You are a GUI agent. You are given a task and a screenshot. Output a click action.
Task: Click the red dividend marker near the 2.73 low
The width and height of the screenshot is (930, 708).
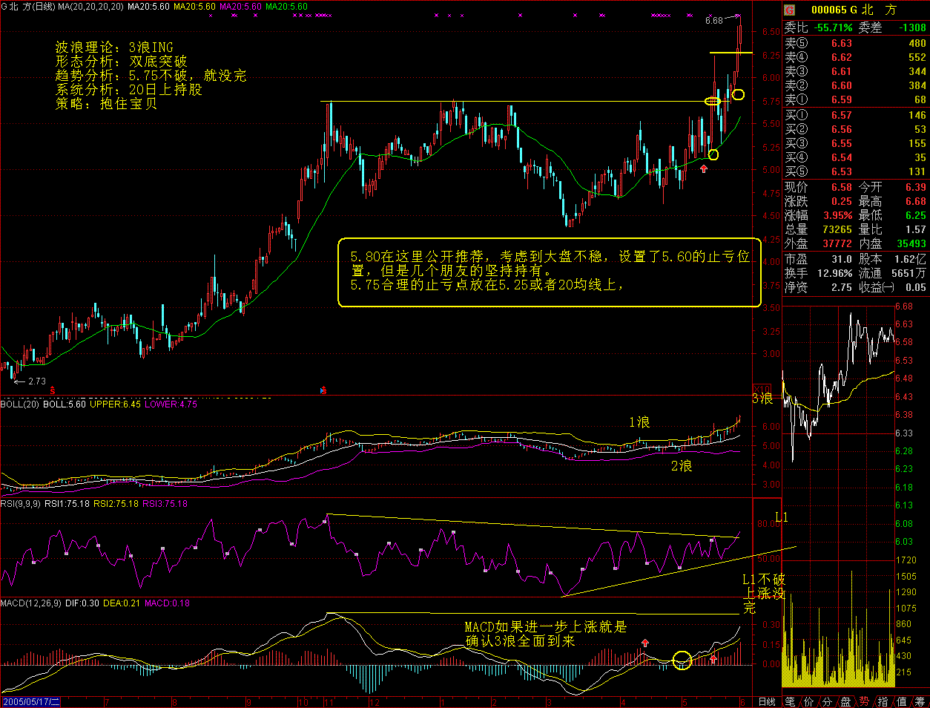(x=52, y=389)
